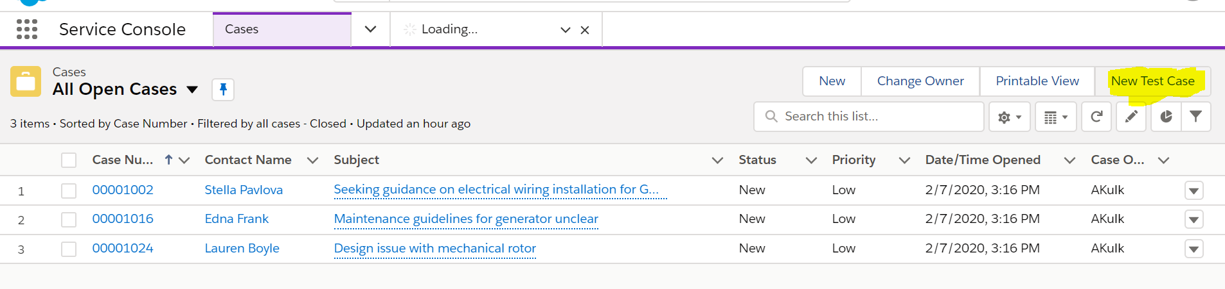This screenshot has height=289, width=1225.
Task: Open list view controls gear menu
Action: [1009, 117]
